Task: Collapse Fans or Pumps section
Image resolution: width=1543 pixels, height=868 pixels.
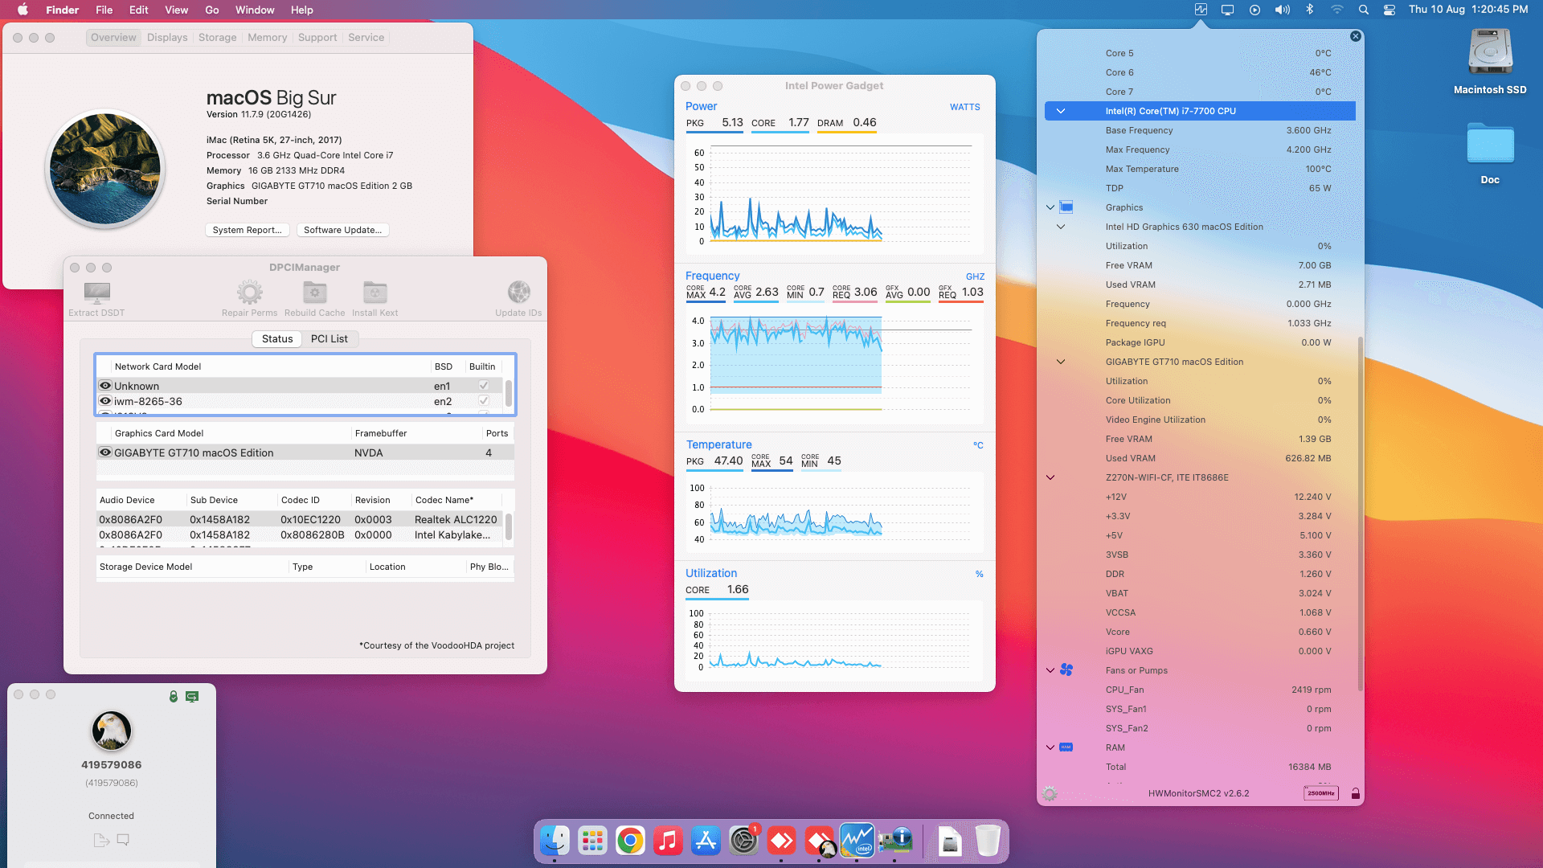Action: [x=1050, y=670]
